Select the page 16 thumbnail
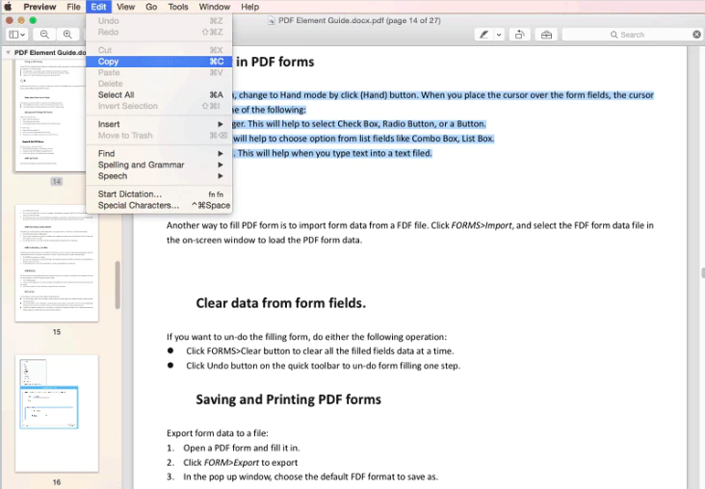This screenshot has width=705, height=489. point(57,414)
